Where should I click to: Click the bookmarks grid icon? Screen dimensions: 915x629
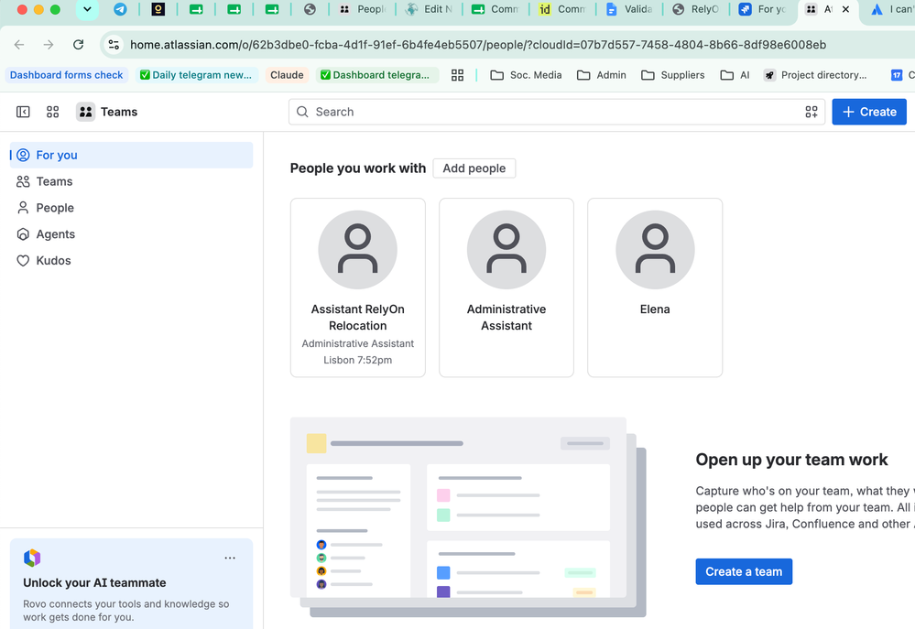point(458,75)
